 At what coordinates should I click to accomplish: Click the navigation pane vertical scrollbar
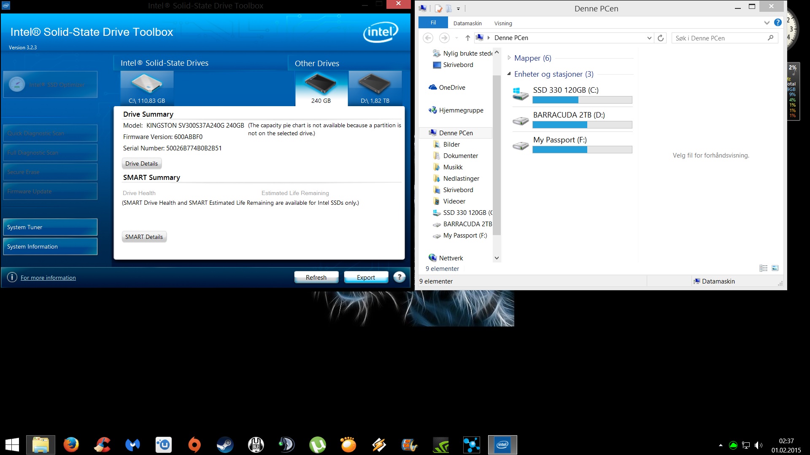(497, 155)
